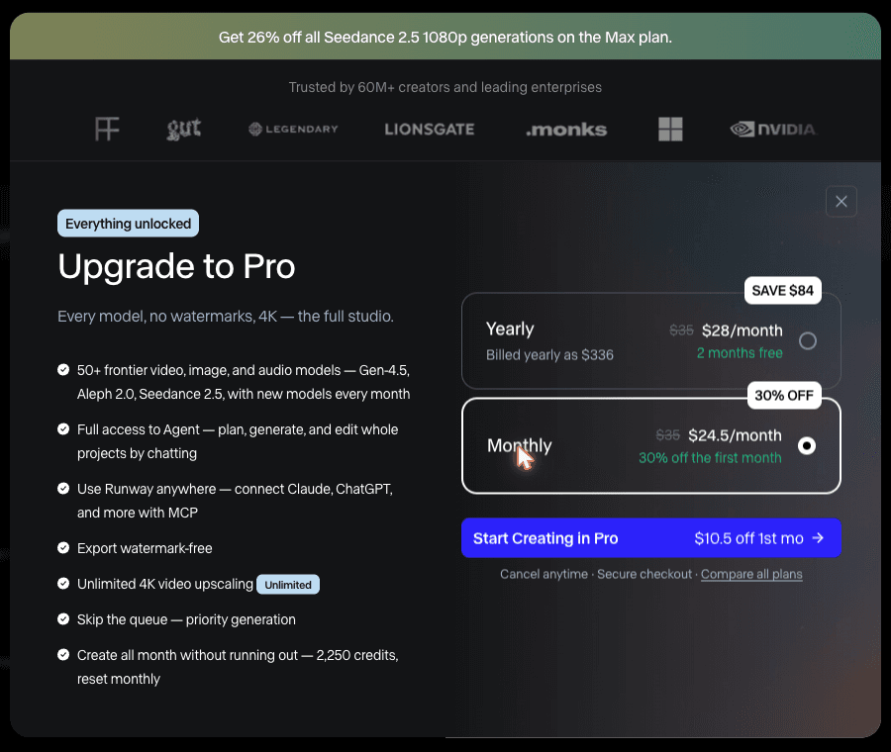Click the checkmark beside Skip the queue
The height and width of the screenshot is (752, 891).
click(x=63, y=619)
